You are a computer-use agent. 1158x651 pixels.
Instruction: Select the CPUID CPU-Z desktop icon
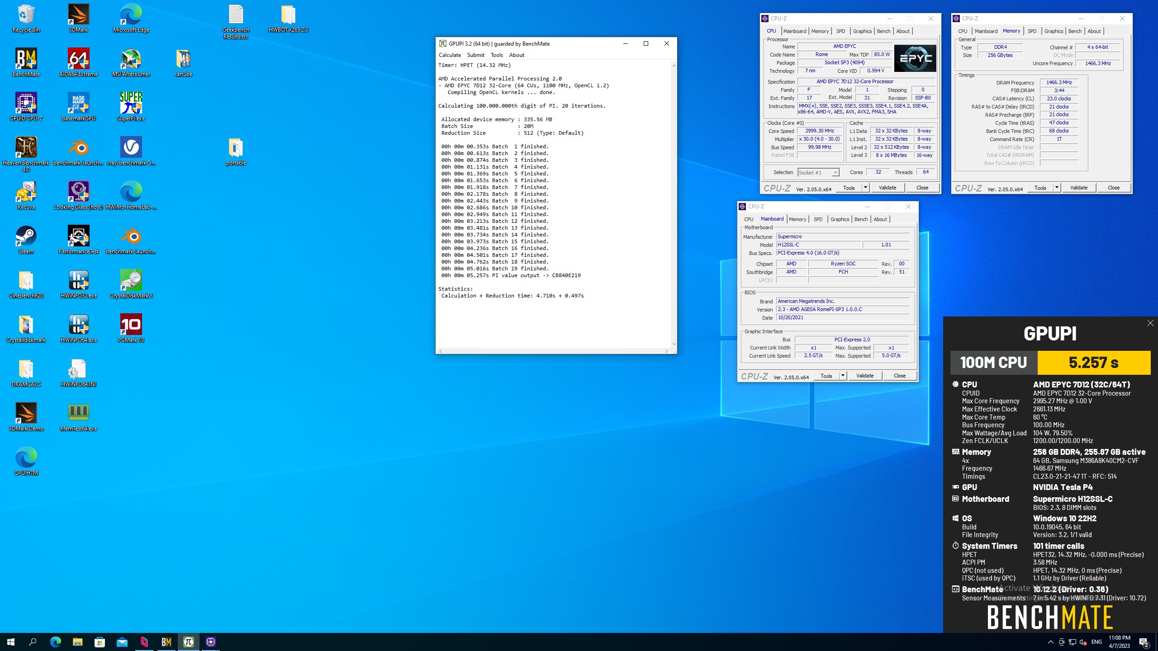[26, 107]
